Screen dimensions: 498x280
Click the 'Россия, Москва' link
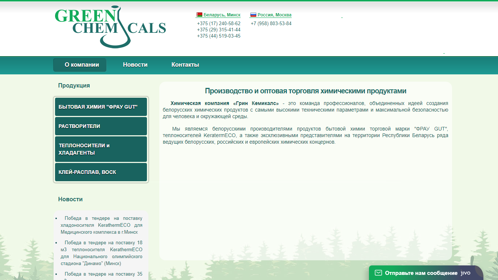click(x=275, y=15)
